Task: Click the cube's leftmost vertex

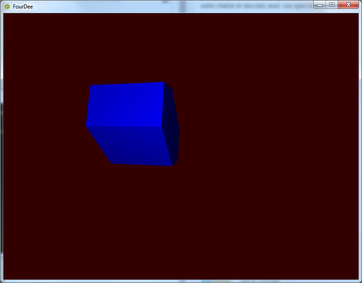Action: point(86,126)
